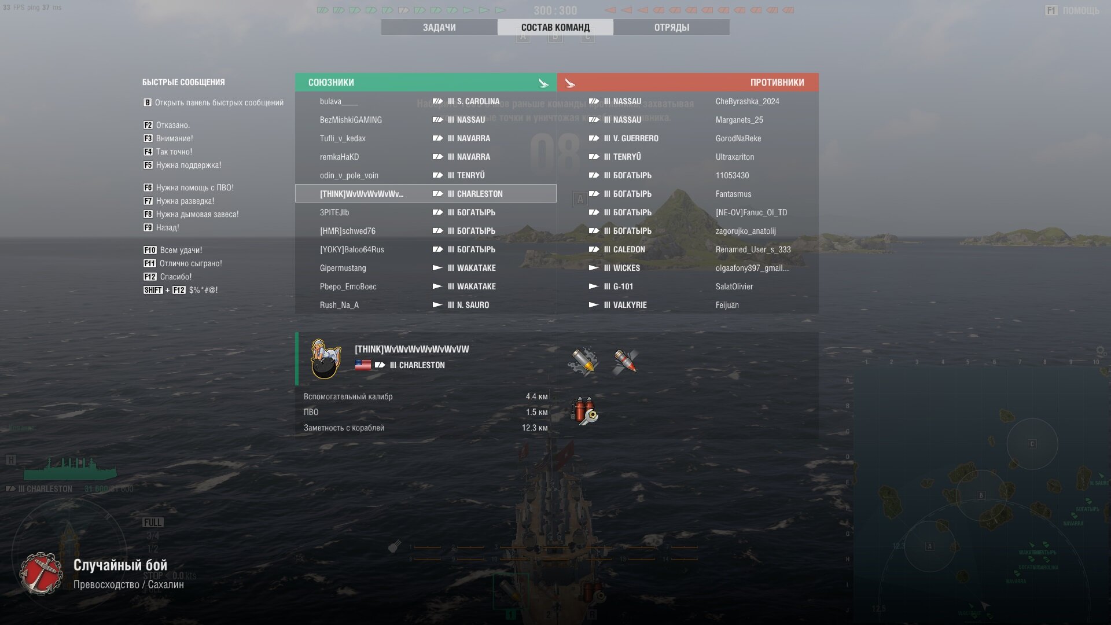Click the USA flag nation icon
This screenshot has width=1111, height=625.
pyautogui.click(x=363, y=365)
